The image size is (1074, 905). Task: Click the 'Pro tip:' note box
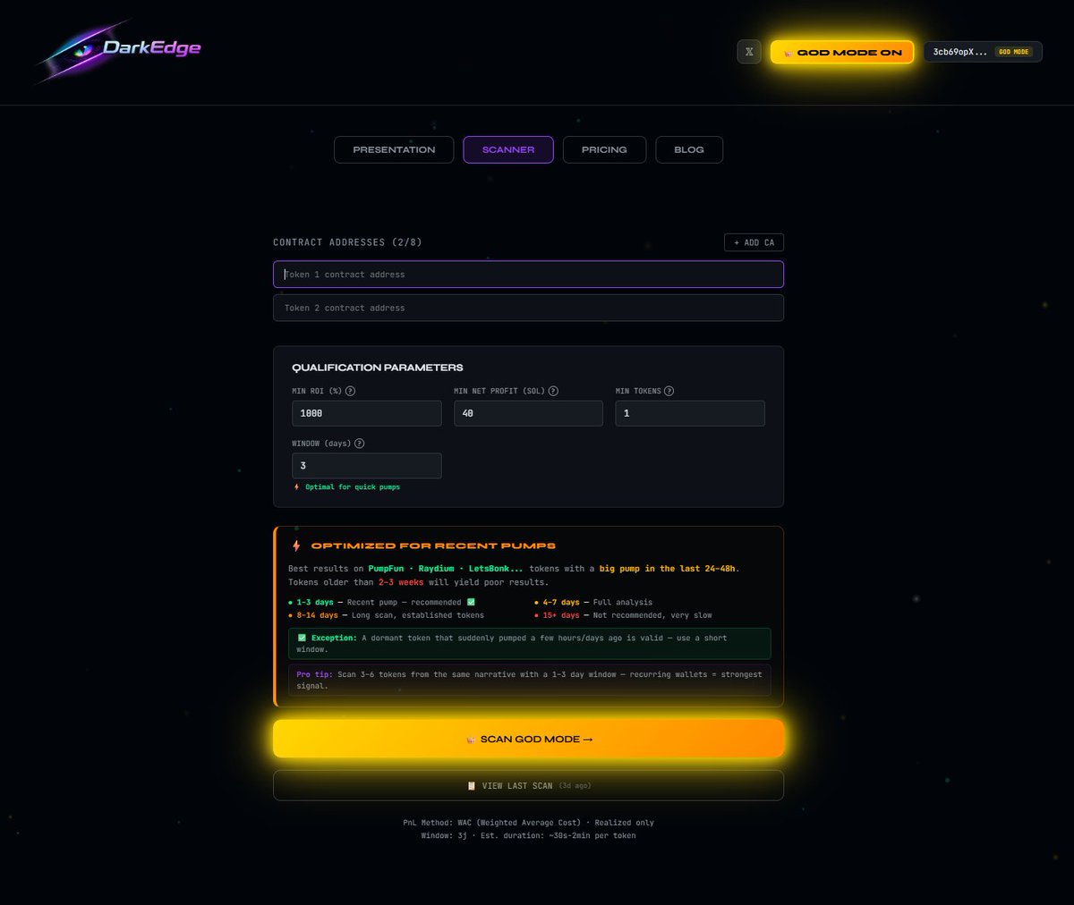coord(530,680)
